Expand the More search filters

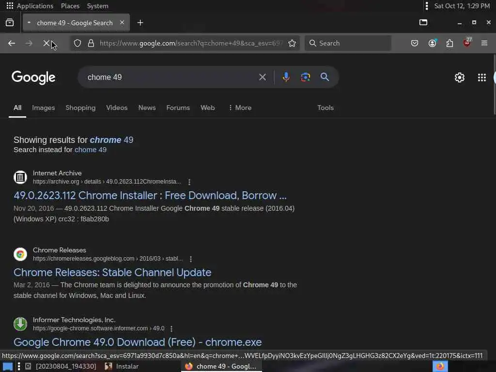pyautogui.click(x=240, y=108)
